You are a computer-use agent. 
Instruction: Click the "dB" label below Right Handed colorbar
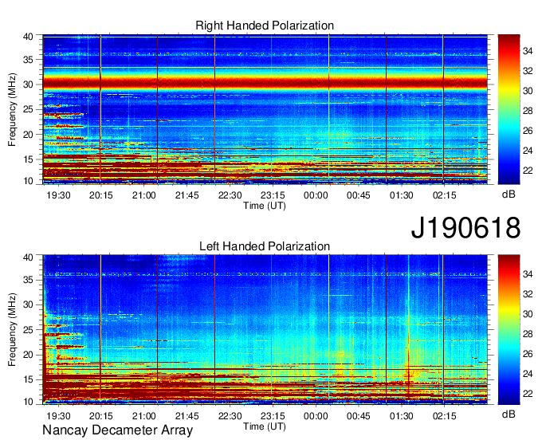[509, 194]
